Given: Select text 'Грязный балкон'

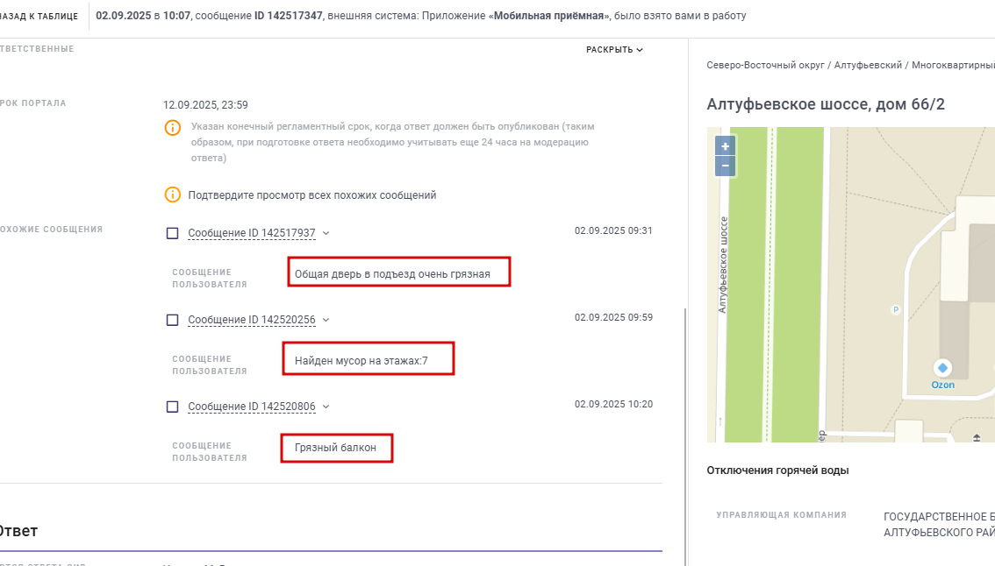Looking at the screenshot, I should [x=335, y=448].
